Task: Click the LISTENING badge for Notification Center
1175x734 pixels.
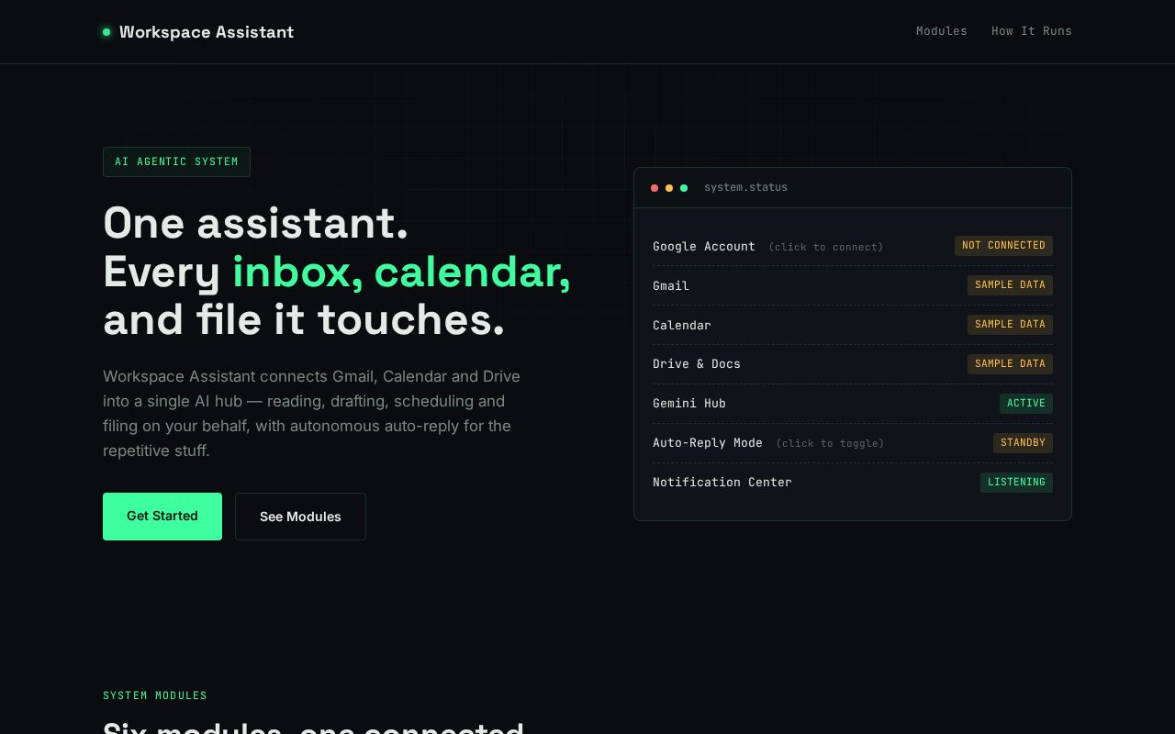Action: click(1016, 483)
